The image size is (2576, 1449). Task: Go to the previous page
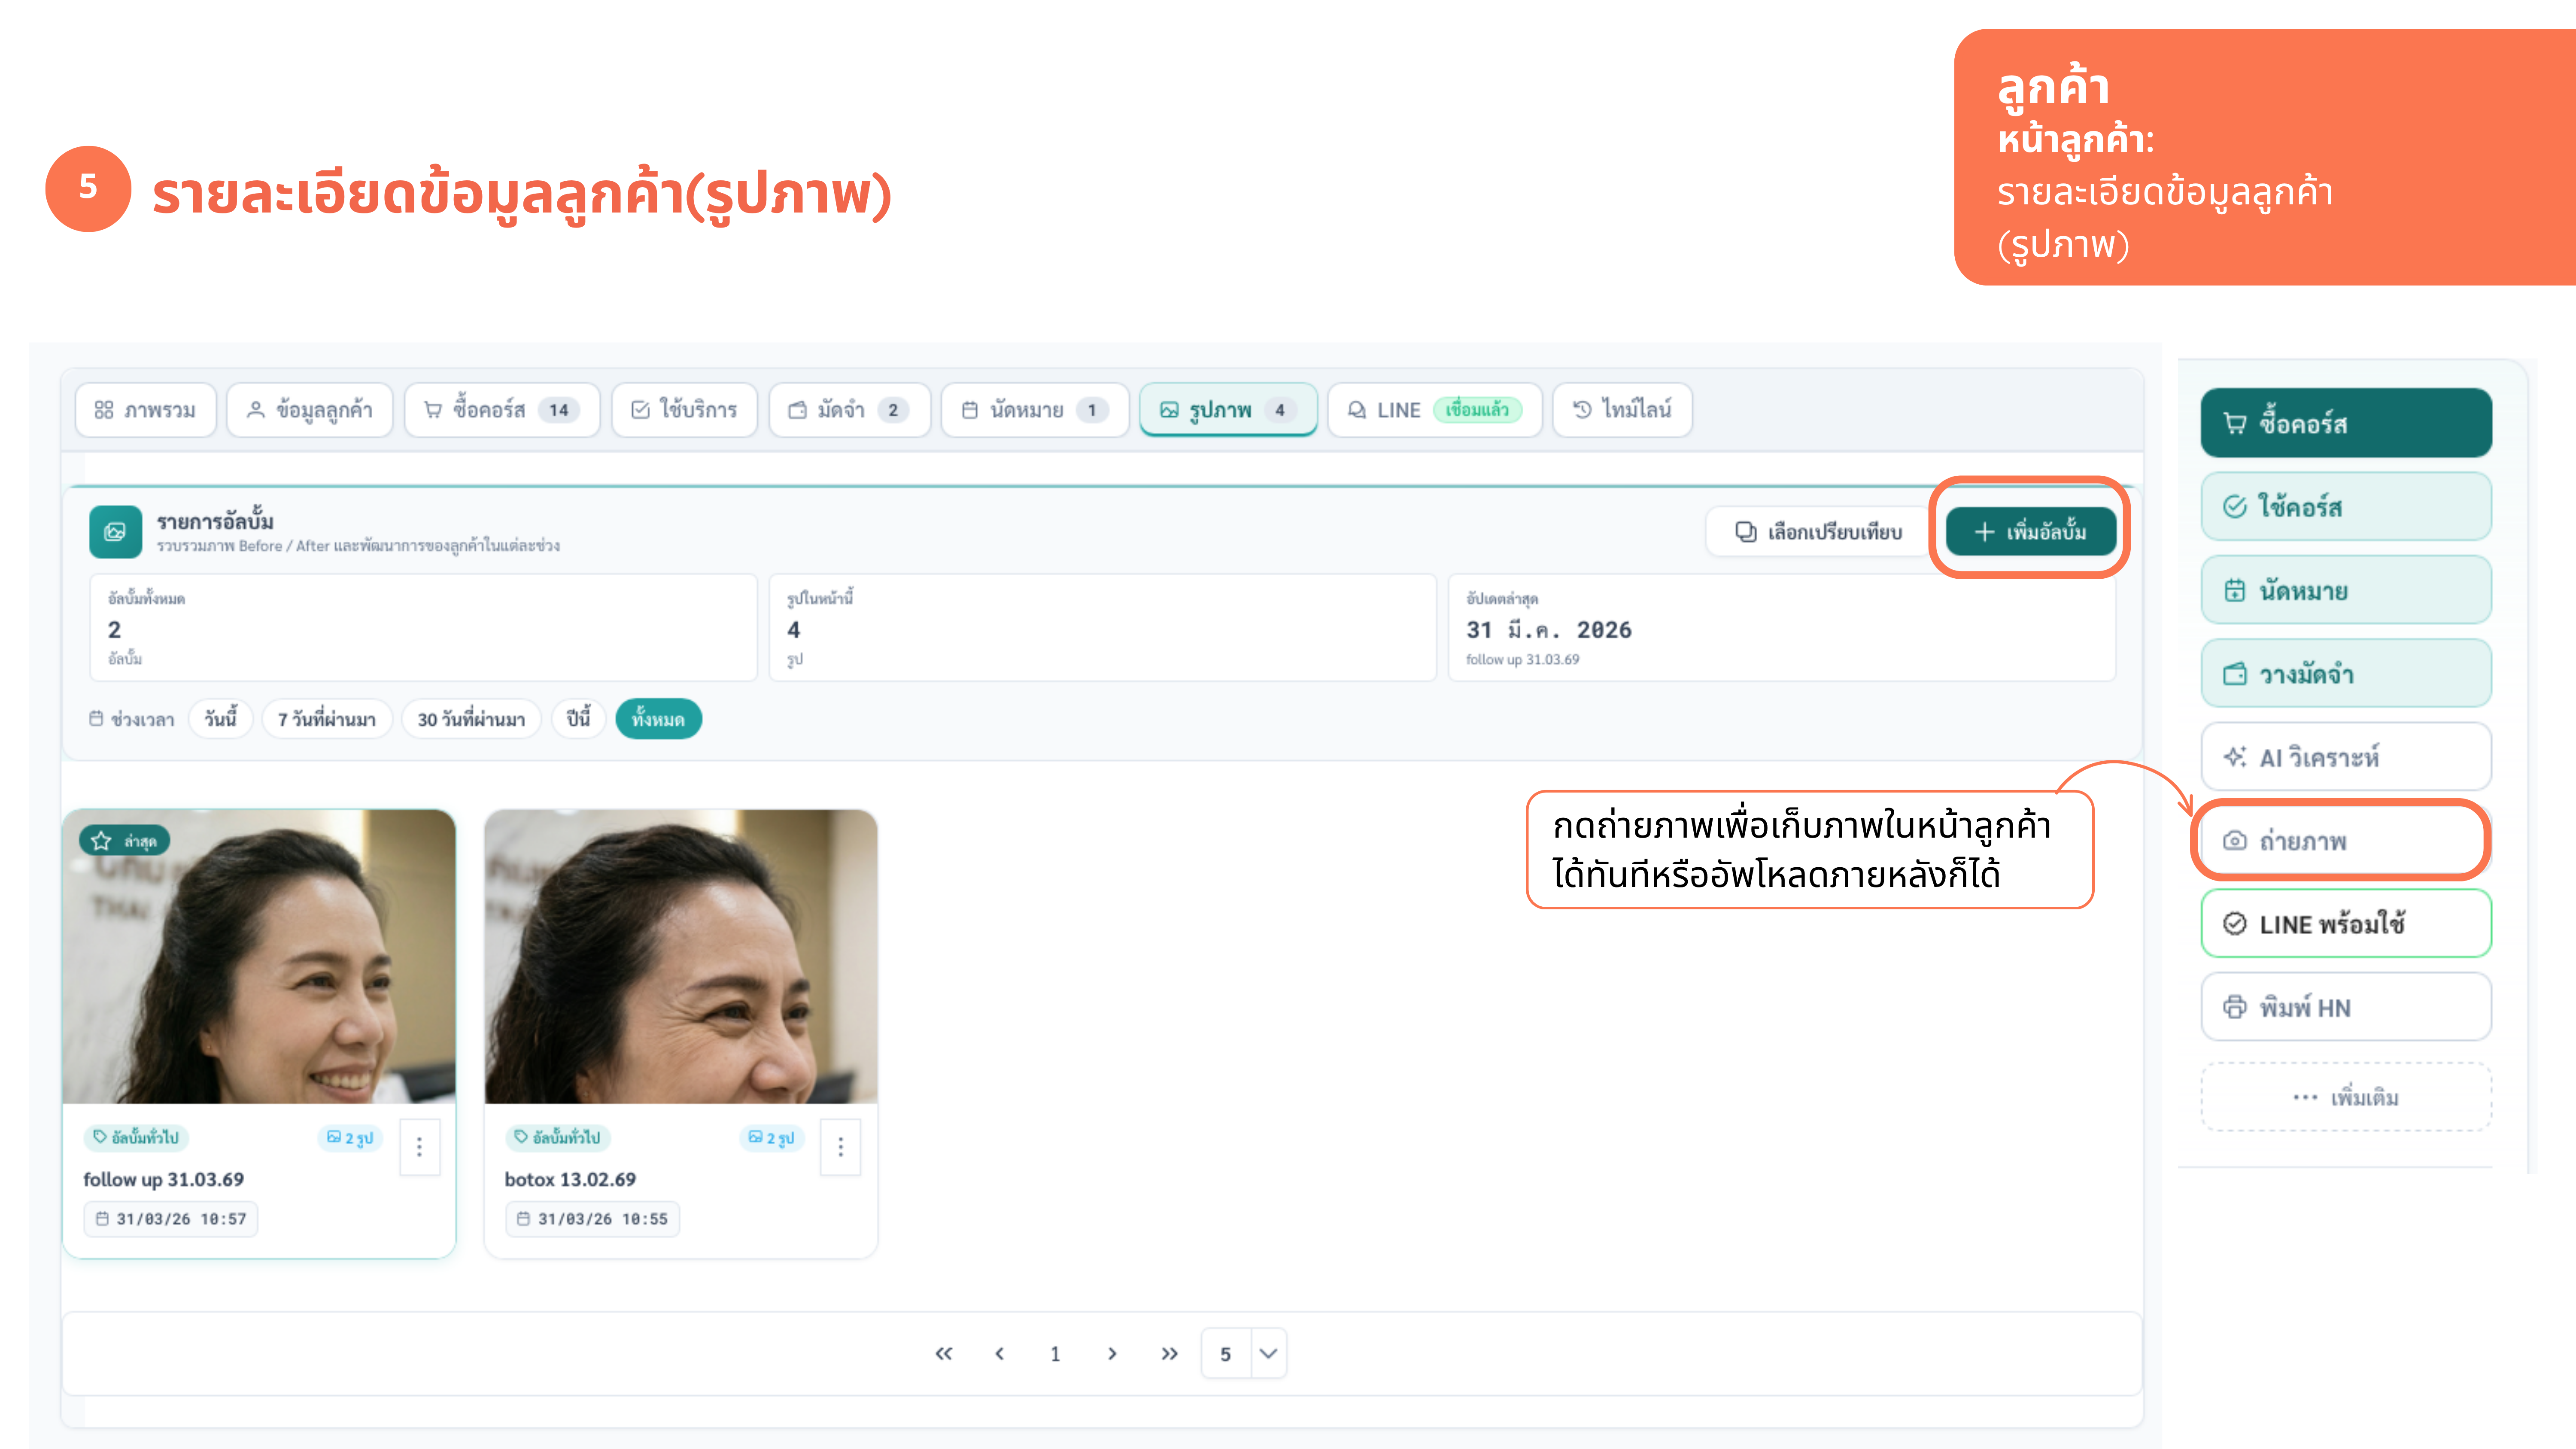[999, 1354]
